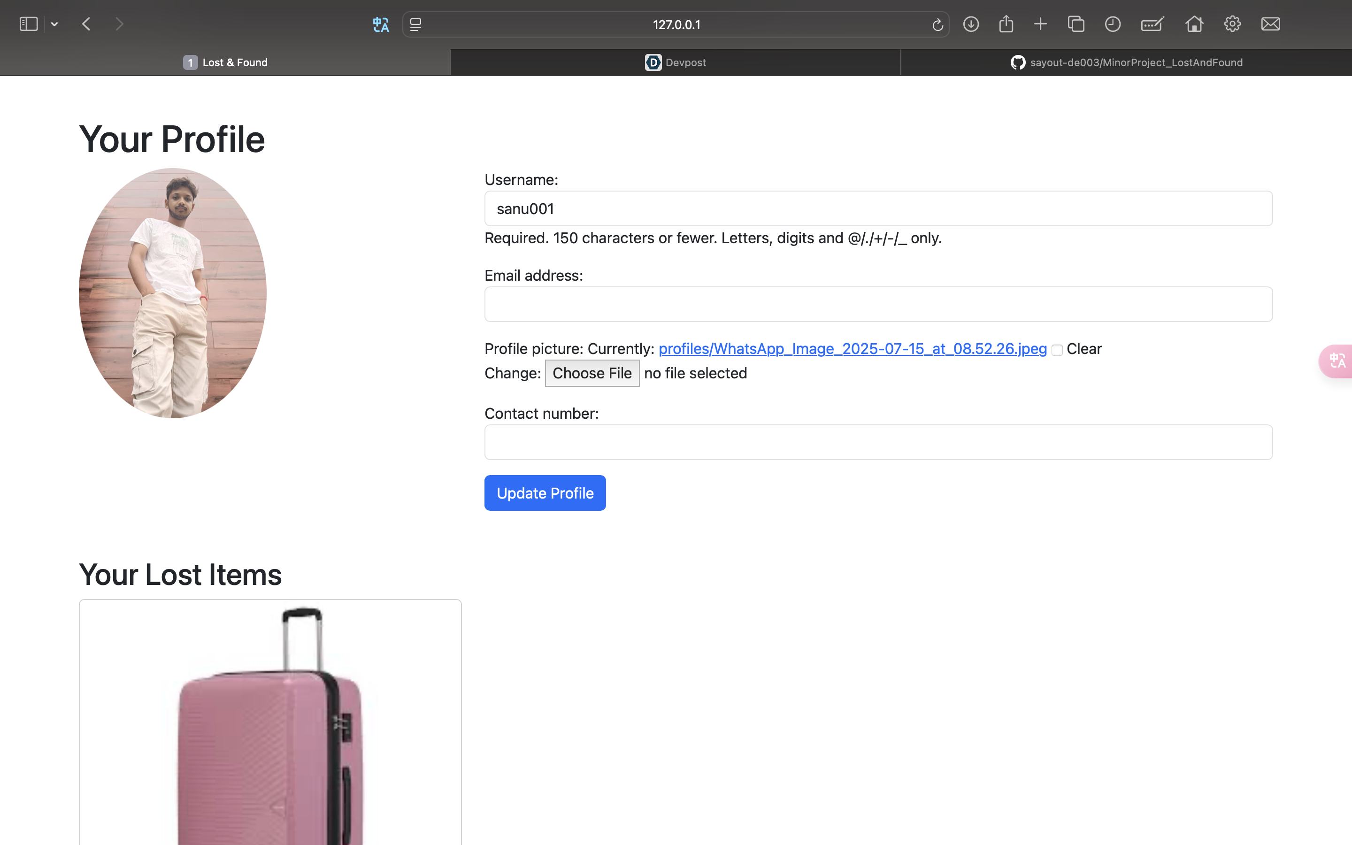Click the translate icon in the toolbar
Viewport: 1352px width, 845px height.
(380, 24)
